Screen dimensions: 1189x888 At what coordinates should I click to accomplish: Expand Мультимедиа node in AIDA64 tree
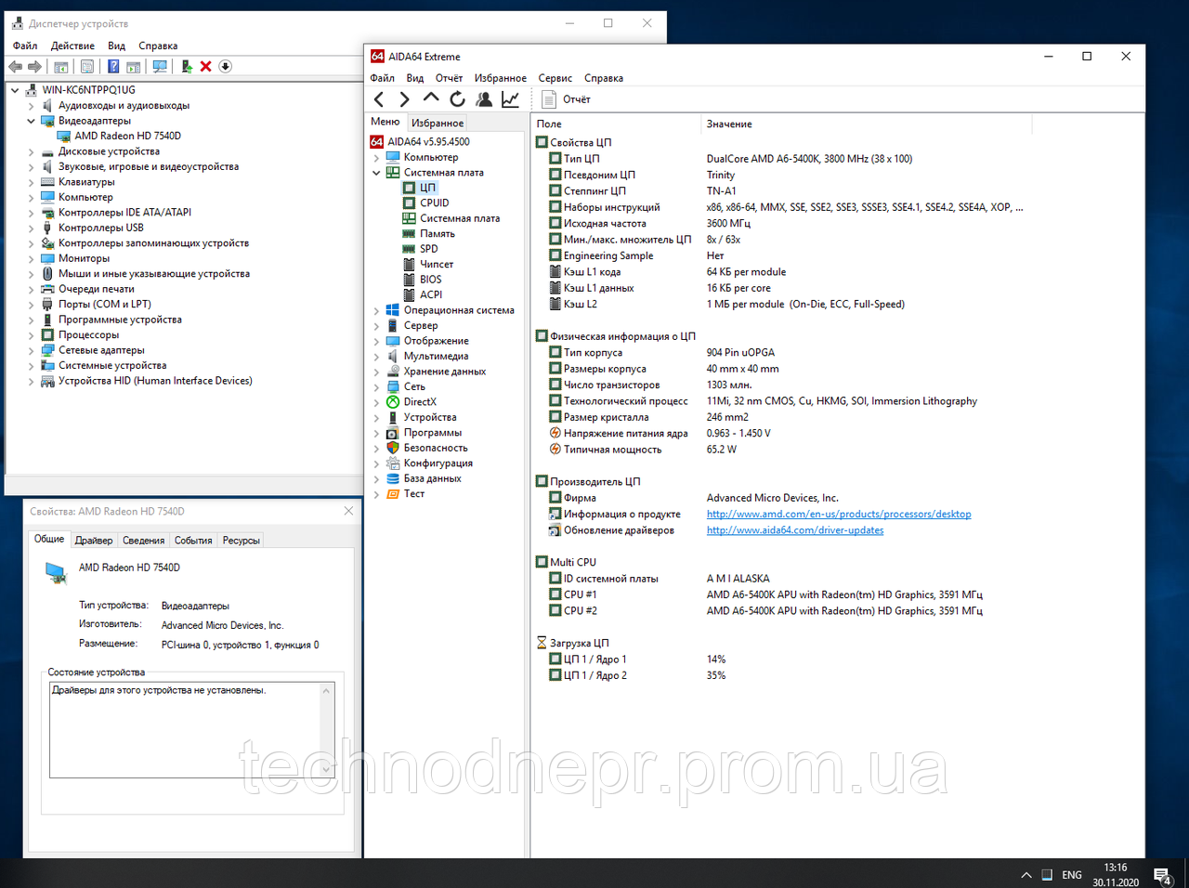coord(376,357)
